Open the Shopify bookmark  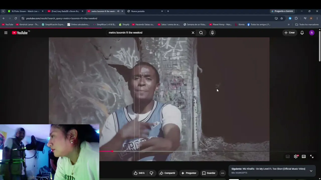(124, 24)
